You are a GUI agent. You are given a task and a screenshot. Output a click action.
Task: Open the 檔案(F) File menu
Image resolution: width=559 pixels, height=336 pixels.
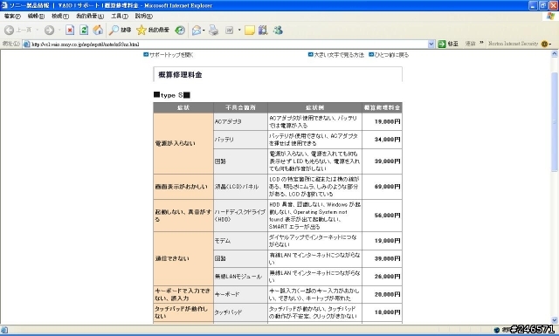pyautogui.click(x=12, y=16)
